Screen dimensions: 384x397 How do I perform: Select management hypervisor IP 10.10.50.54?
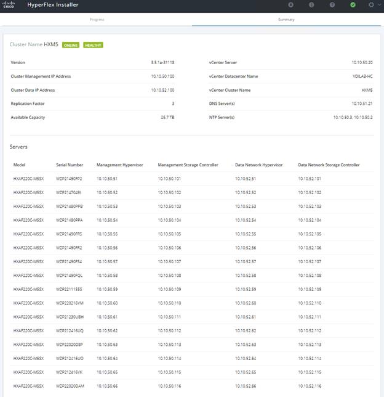pyautogui.click(x=107, y=220)
